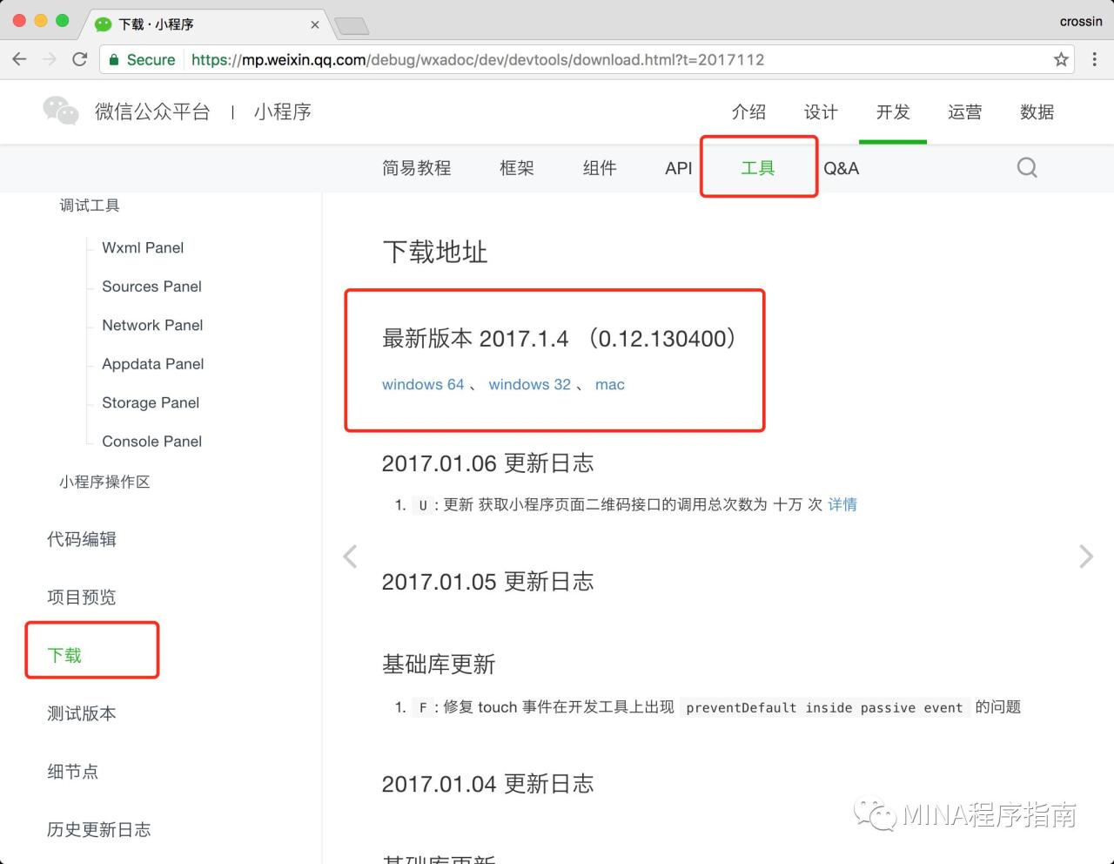The width and height of the screenshot is (1114, 864).
Task: Go to previous page with left chevron
Action: point(350,556)
